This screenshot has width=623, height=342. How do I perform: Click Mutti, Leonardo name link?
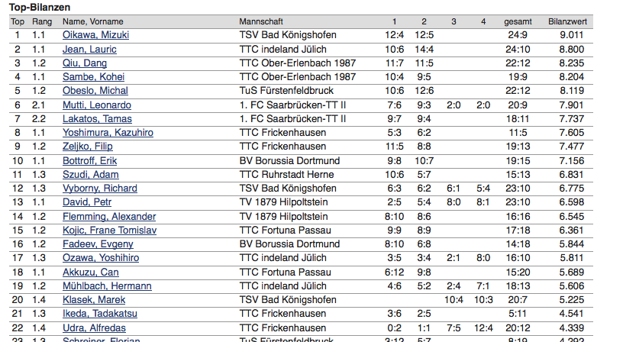97,105
